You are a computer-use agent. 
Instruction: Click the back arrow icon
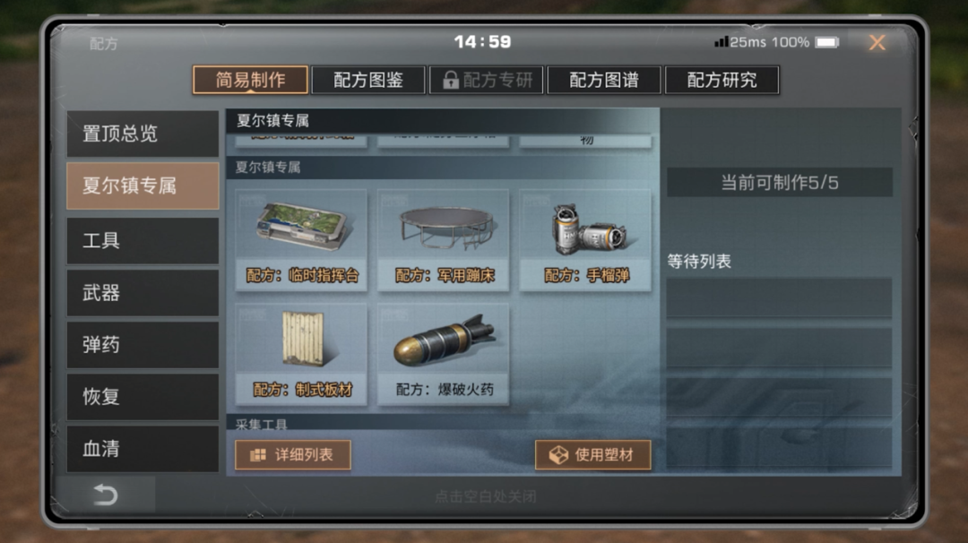(x=105, y=495)
